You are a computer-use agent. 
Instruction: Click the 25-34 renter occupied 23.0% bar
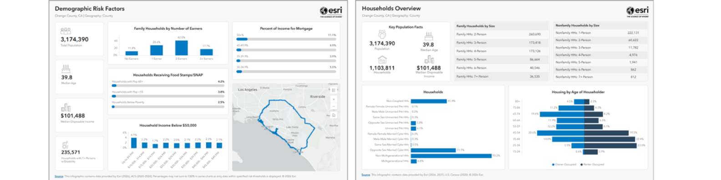coord(610,145)
